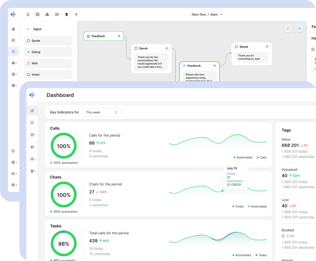Switch to the Dashboard sidebar tab

32,110
